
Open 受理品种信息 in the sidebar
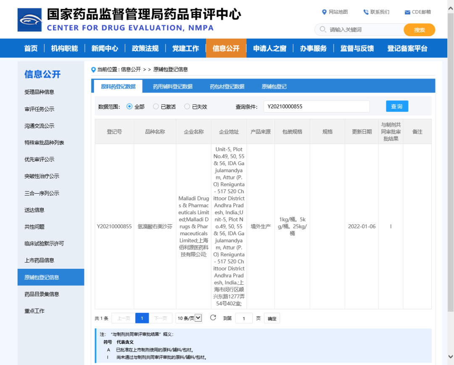[x=39, y=92]
